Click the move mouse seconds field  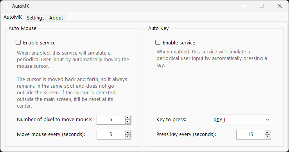coord(111,134)
